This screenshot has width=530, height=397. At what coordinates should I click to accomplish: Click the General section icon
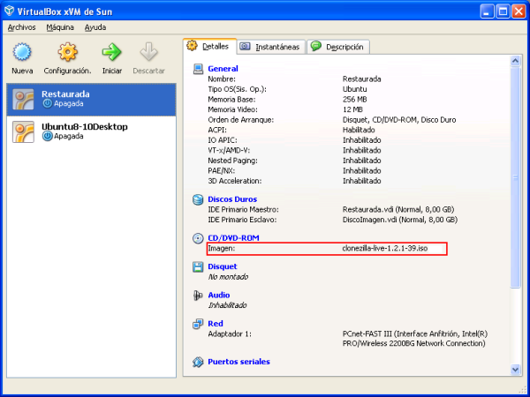[198, 69]
